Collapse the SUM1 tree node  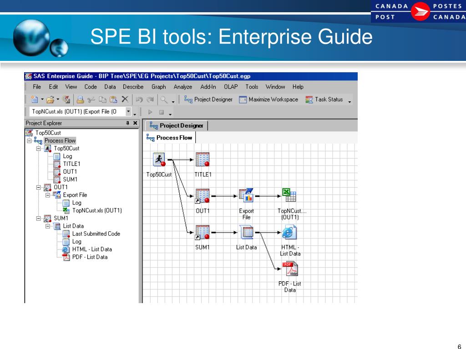pos(38,218)
